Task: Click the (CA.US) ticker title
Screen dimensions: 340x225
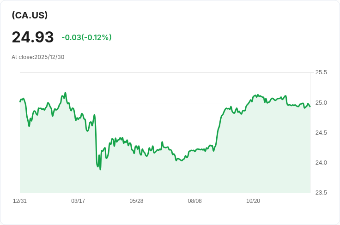Action: [x=30, y=15]
